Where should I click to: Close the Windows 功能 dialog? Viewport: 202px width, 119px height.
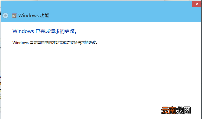coord(197,4)
